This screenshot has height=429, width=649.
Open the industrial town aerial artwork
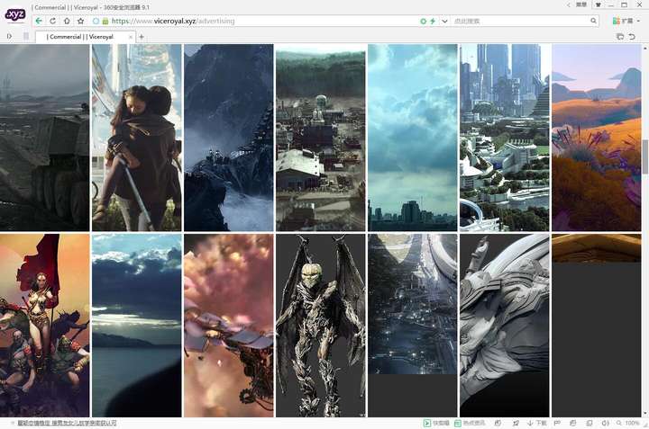coord(321,138)
